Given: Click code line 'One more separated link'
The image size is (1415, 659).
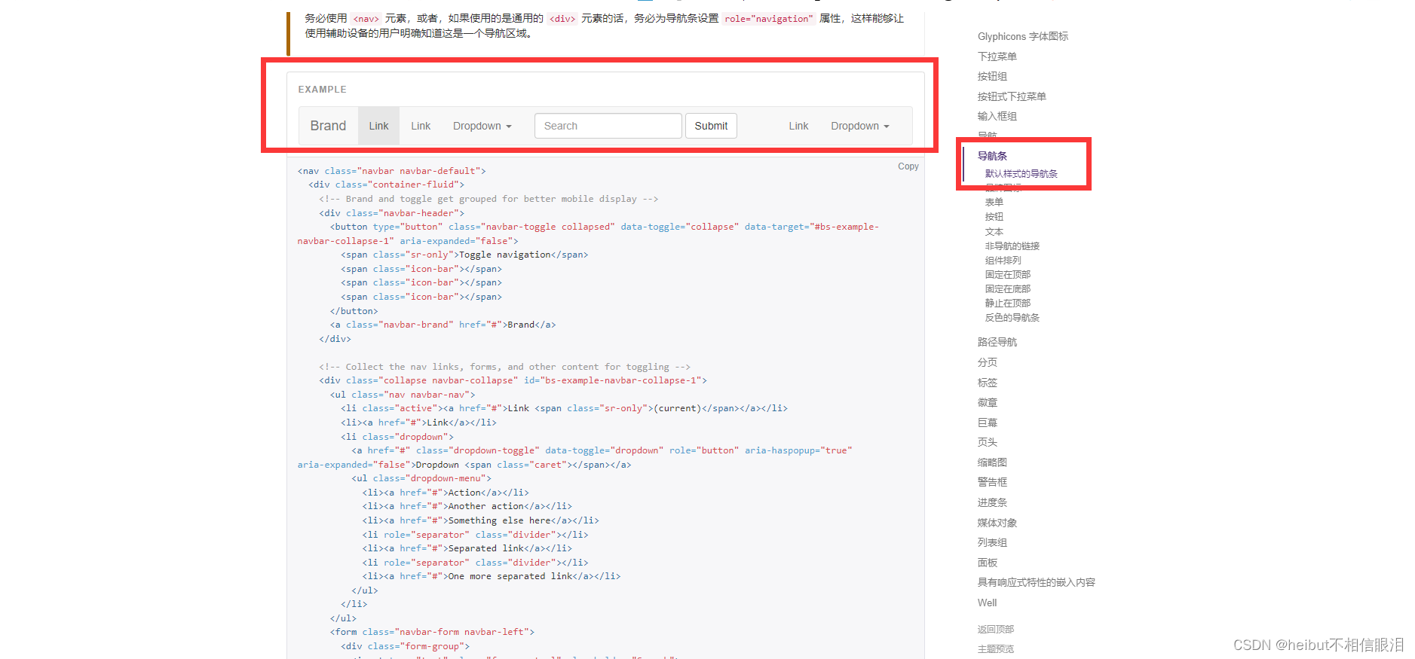Looking at the screenshot, I should (492, 576).
